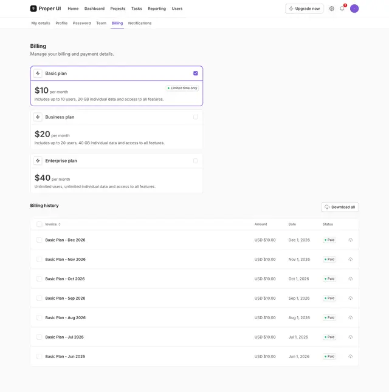Check the Jun 2026 invoice row
389x392 pixels.
pos(40,356)
